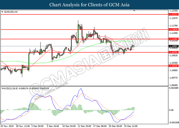
Task: Click the MACD scale value -0.001558
Action: [x=174, y=123]
